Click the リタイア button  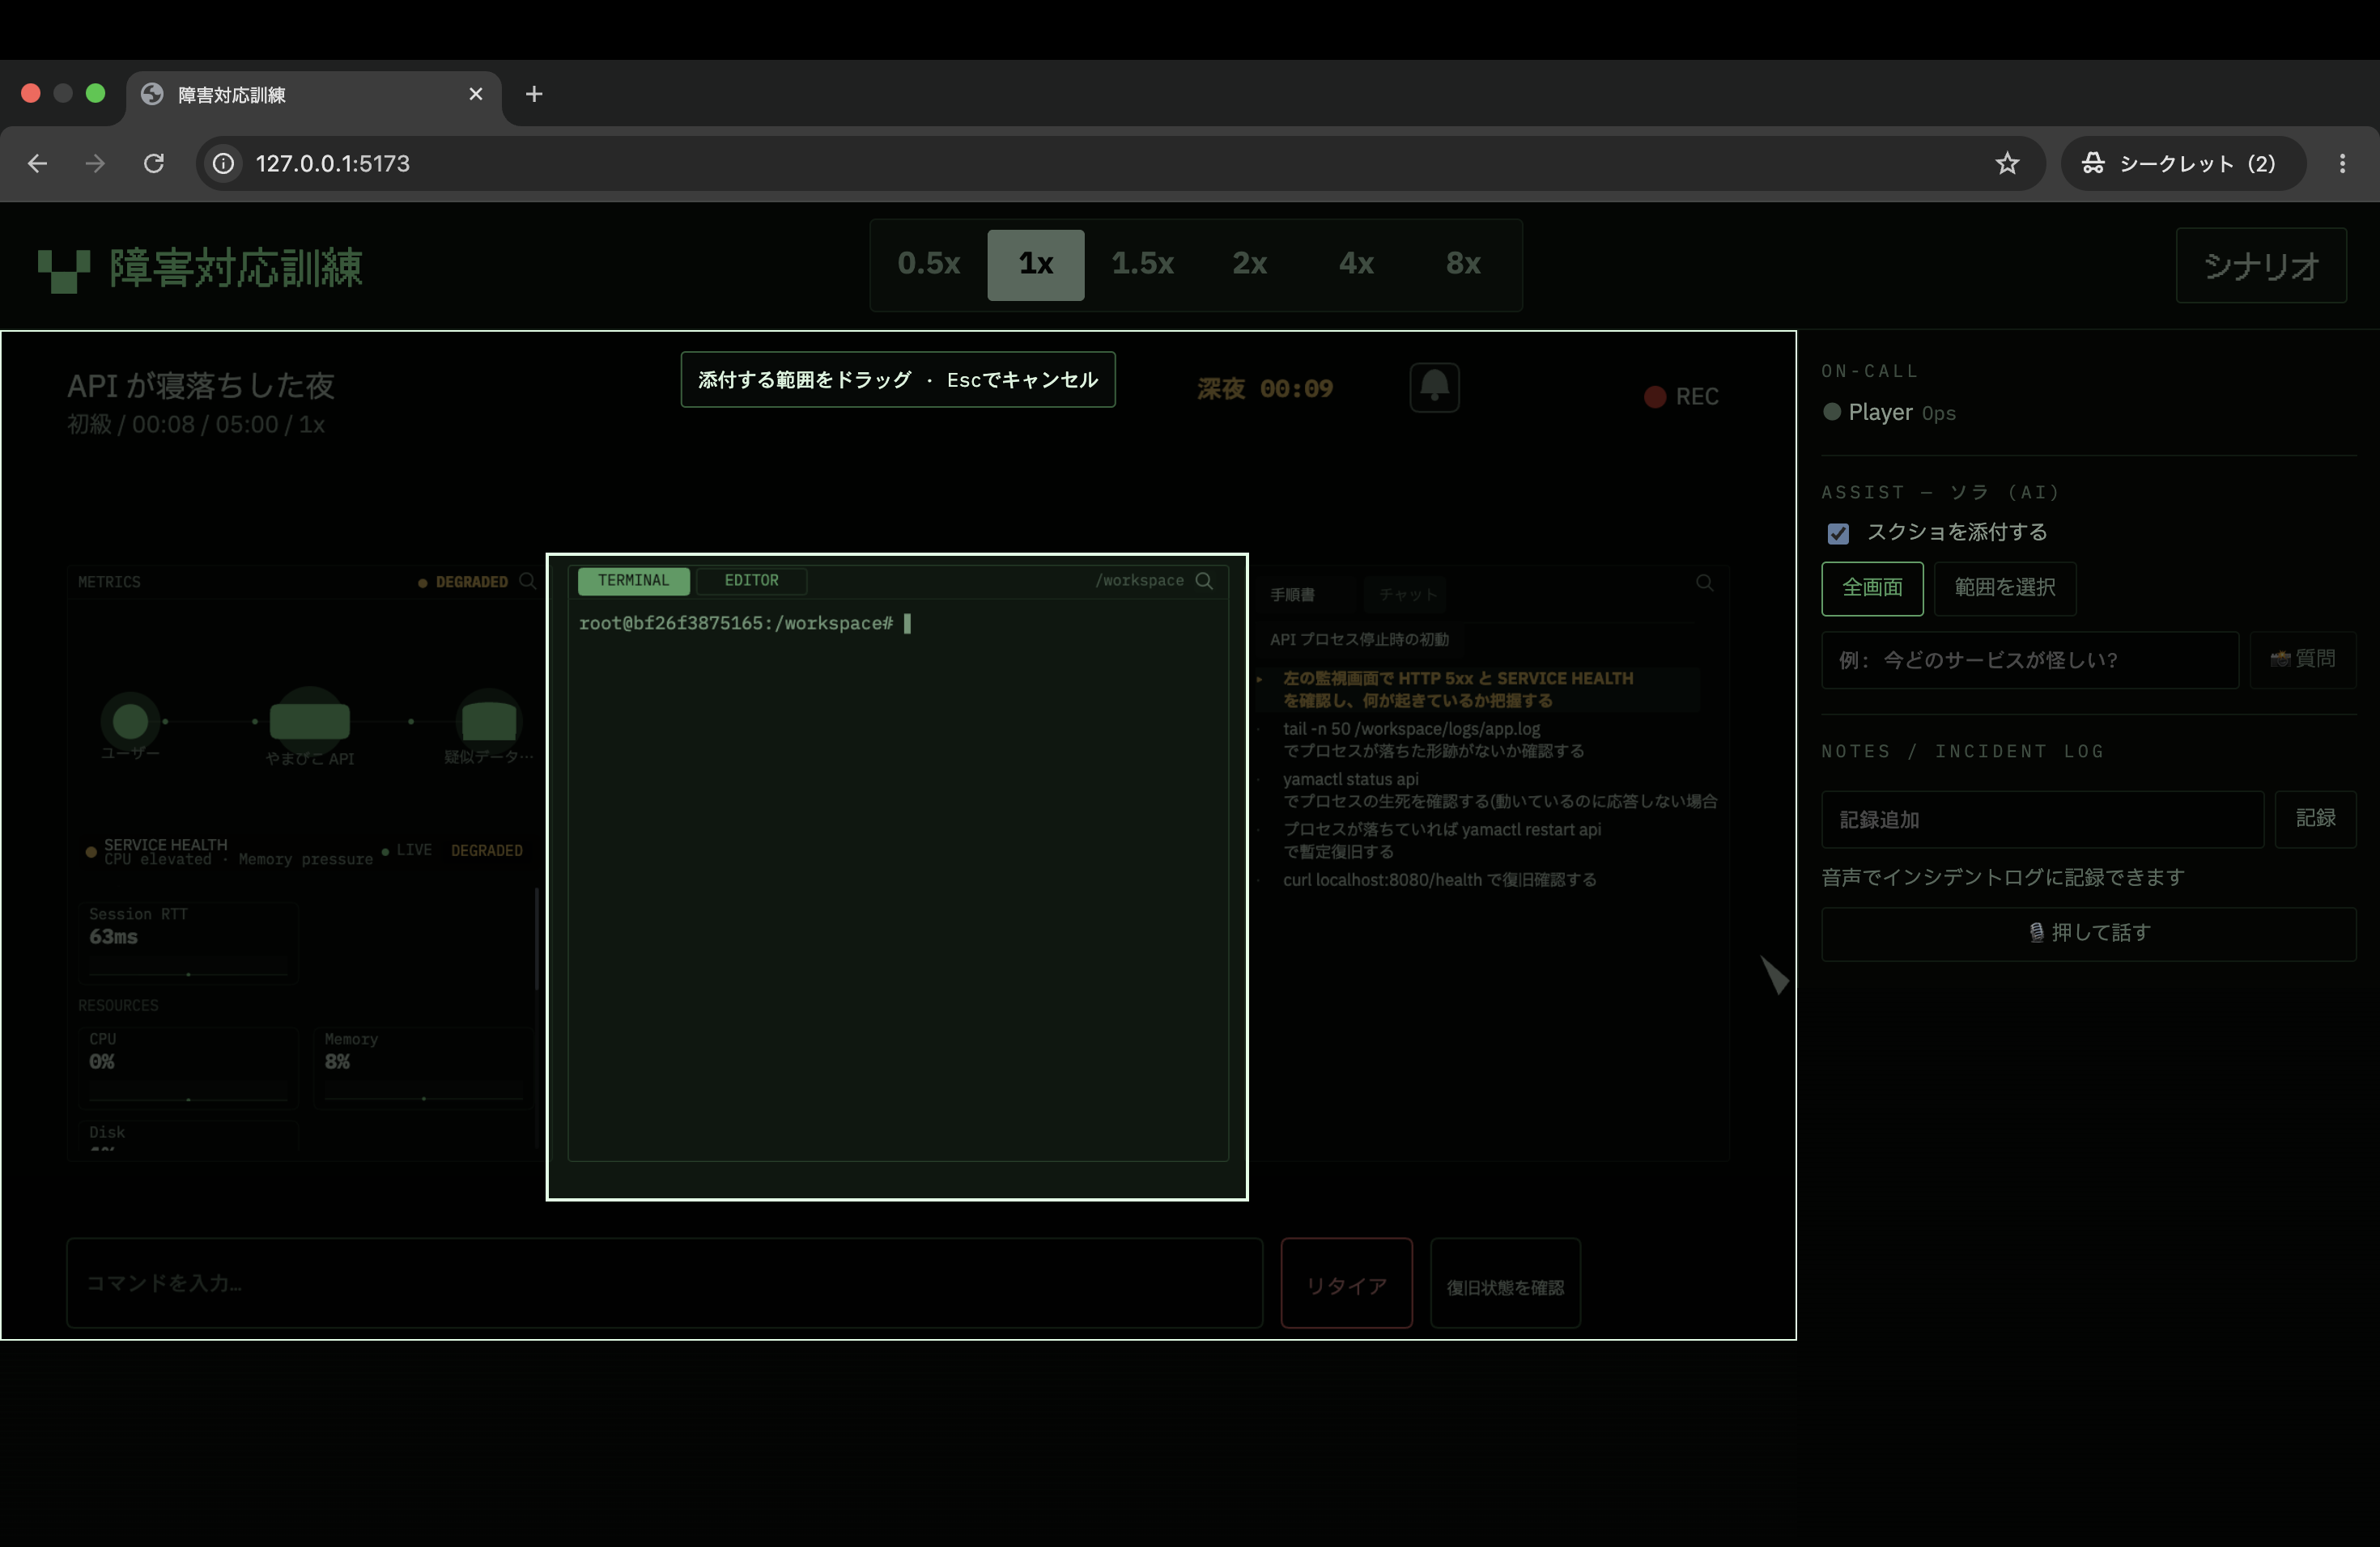pyautogui.click(x=1346, y=1284)
